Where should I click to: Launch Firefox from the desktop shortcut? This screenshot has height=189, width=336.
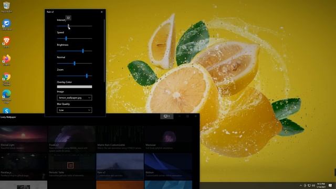(6, 60)
